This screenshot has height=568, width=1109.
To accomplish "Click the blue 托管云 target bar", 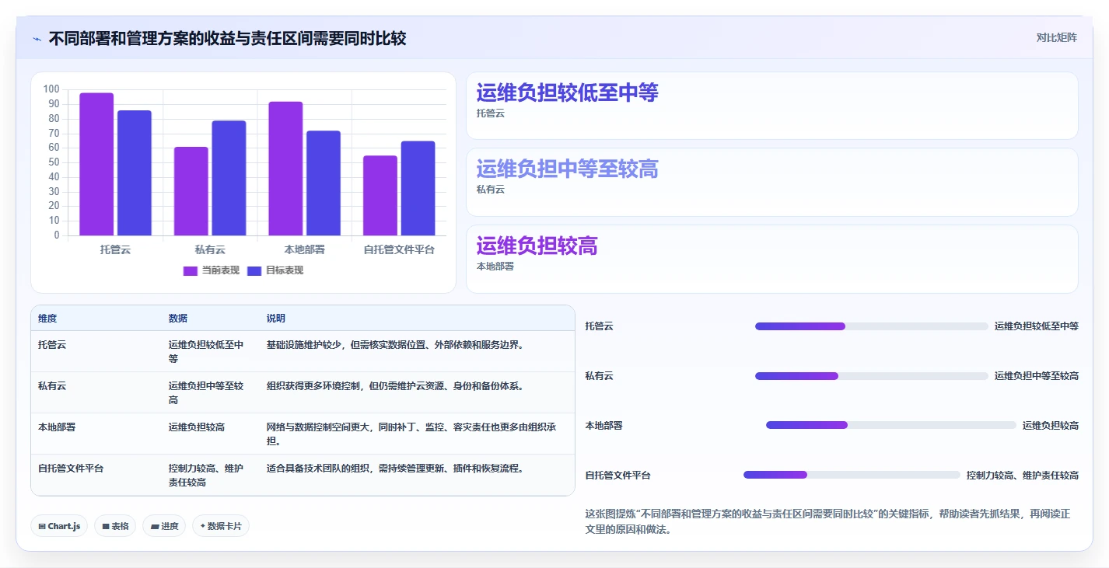I will click(135, 172).
